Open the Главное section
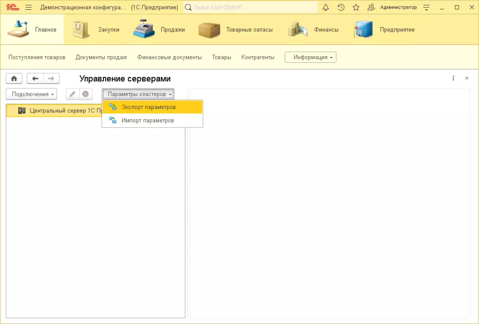The image size is (479, 324). tap(32, 29)
